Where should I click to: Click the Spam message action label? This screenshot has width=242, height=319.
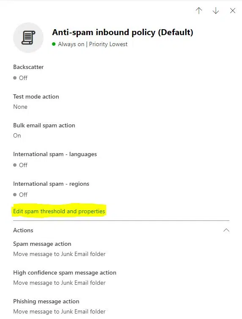coord(42,244)
